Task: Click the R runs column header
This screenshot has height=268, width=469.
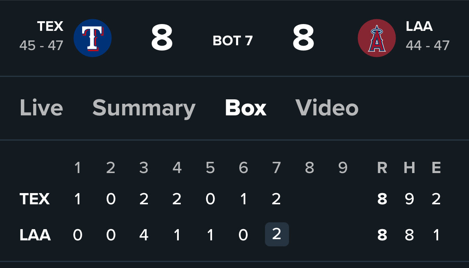Action: [x=382, y=167]
